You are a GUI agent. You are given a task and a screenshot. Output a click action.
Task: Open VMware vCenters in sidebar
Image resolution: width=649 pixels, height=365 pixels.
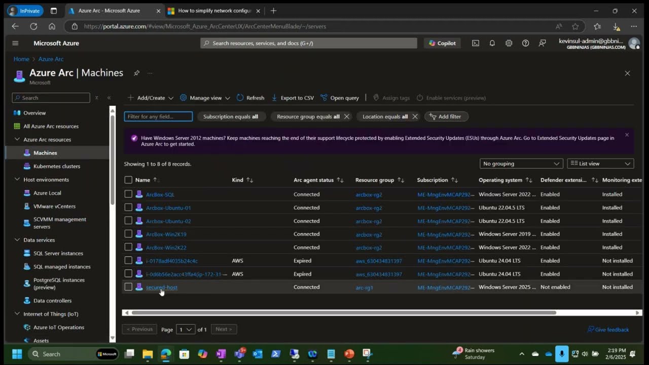coord(54,206)
